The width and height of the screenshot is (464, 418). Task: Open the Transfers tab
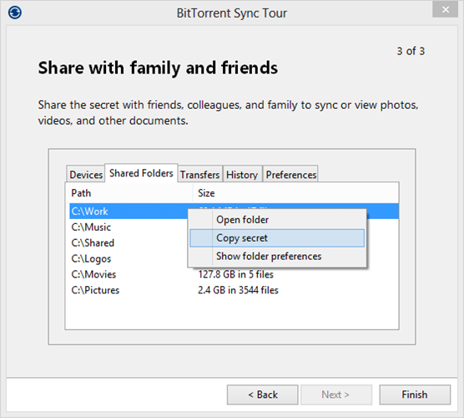pyautogui.click(x=199, y=175)
